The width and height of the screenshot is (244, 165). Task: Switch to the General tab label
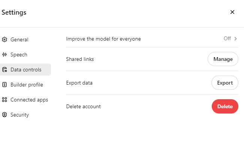(x=19, y=39)
